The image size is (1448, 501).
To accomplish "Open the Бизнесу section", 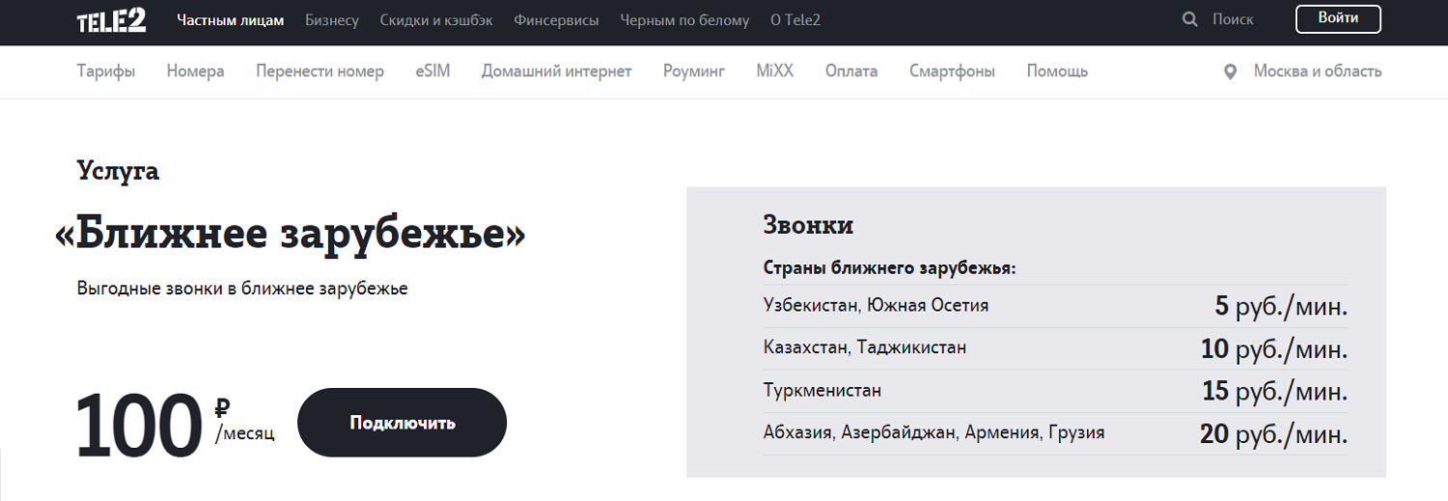I will (332, 20).
